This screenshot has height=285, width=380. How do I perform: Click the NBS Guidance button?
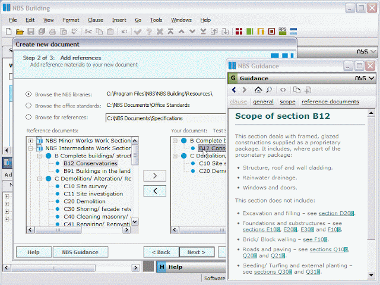pos(80,252)
